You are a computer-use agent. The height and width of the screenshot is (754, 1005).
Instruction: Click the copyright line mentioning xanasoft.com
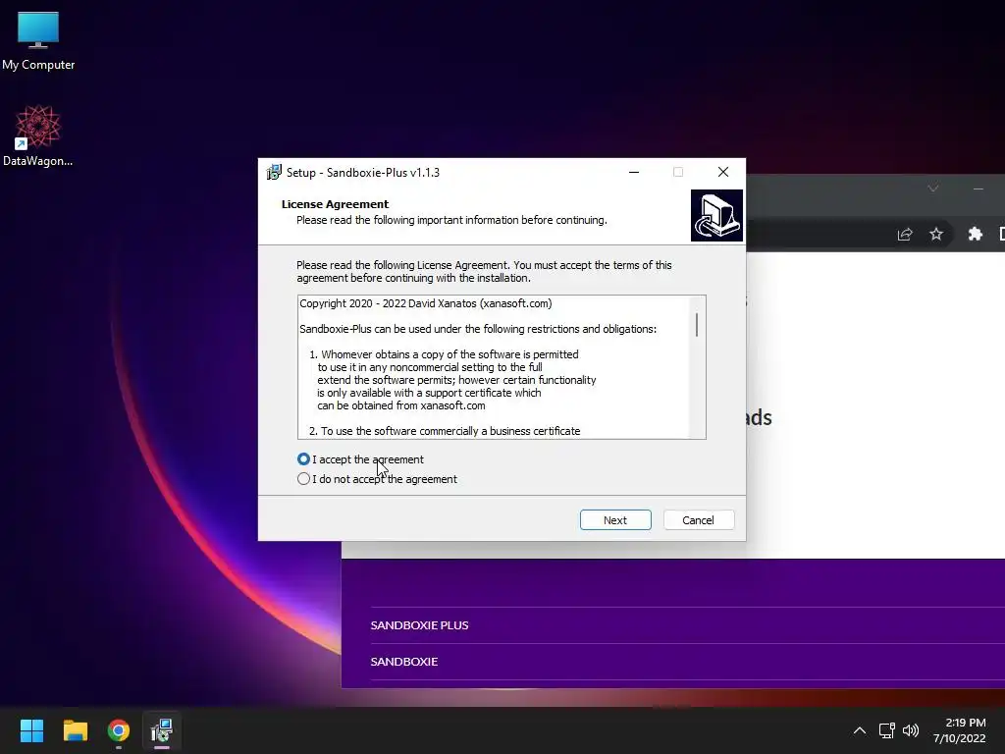coord(426,303)
